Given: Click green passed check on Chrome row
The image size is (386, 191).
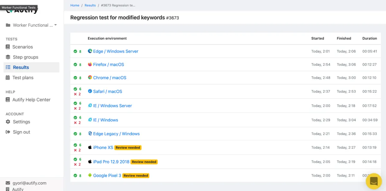Looking at the screenshot, I should tap(75, 78).
